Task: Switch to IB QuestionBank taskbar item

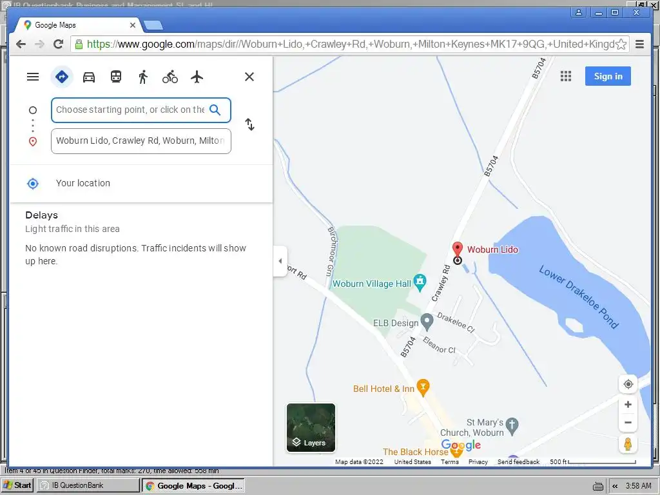Action: point(88,485)
